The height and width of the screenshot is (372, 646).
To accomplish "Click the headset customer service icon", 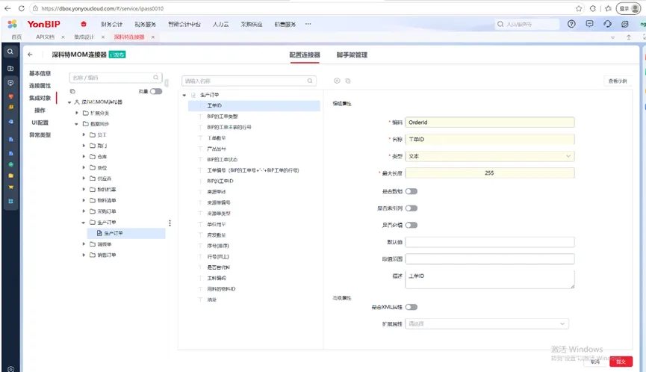I will pyautogui.click(x=607, y=24).
